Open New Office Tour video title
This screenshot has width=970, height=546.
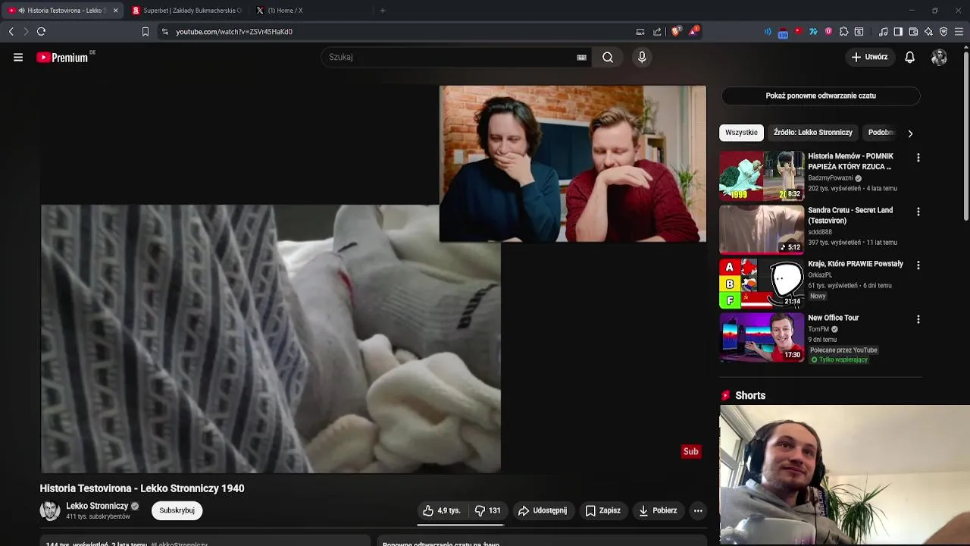click(x=834, y=318)
